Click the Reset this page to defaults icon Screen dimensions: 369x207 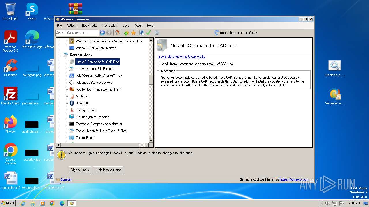point(217,33)
